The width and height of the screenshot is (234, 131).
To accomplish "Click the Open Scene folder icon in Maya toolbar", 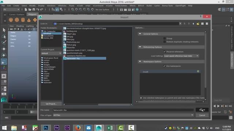I will click(x=30, y=9).
